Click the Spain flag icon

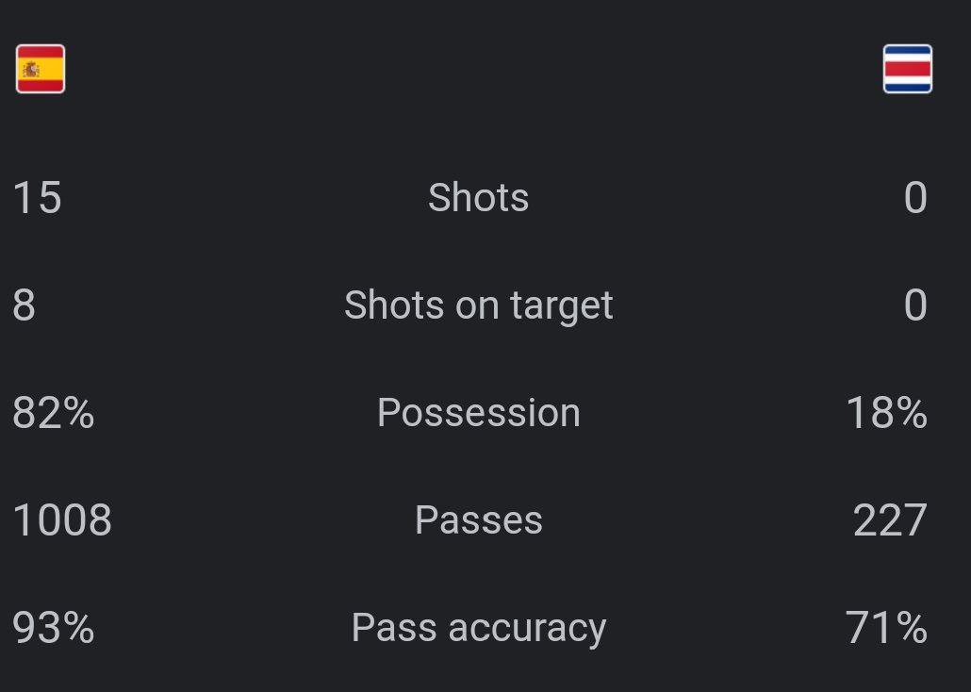pyautogui.click(x=41, y=69)
